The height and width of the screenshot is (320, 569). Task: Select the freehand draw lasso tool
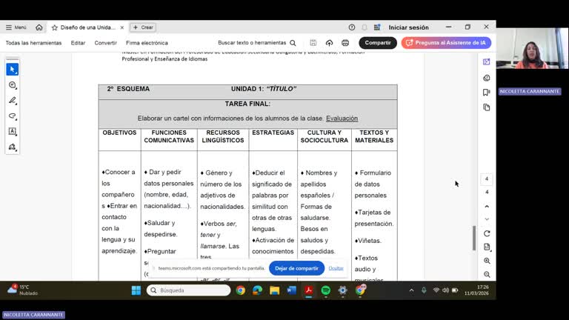point(13,116)
